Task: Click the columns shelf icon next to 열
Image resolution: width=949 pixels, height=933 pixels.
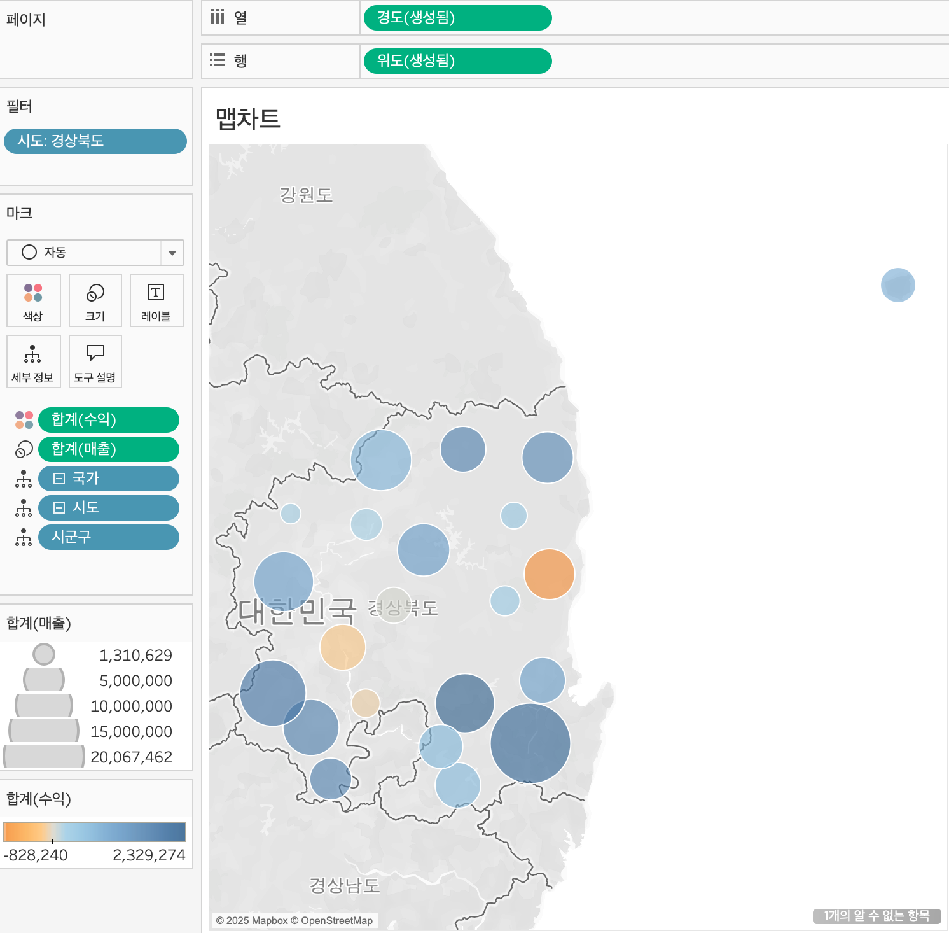Action: click(x=218, y=17)
